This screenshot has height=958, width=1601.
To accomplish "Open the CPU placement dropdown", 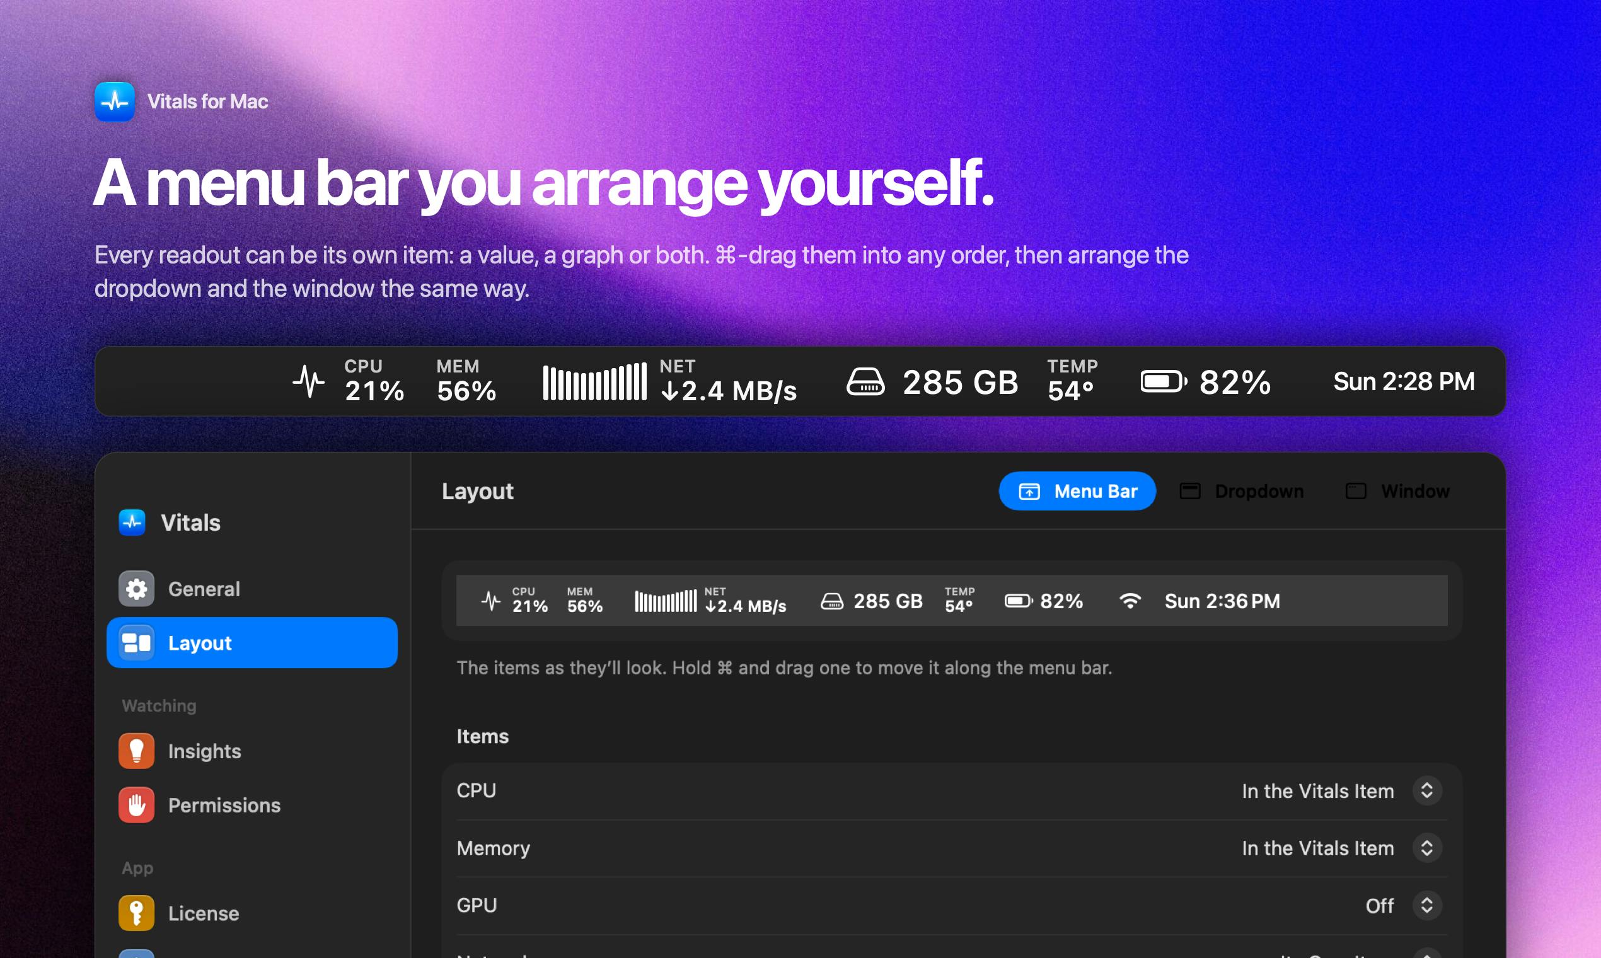I will point(1426,791).
